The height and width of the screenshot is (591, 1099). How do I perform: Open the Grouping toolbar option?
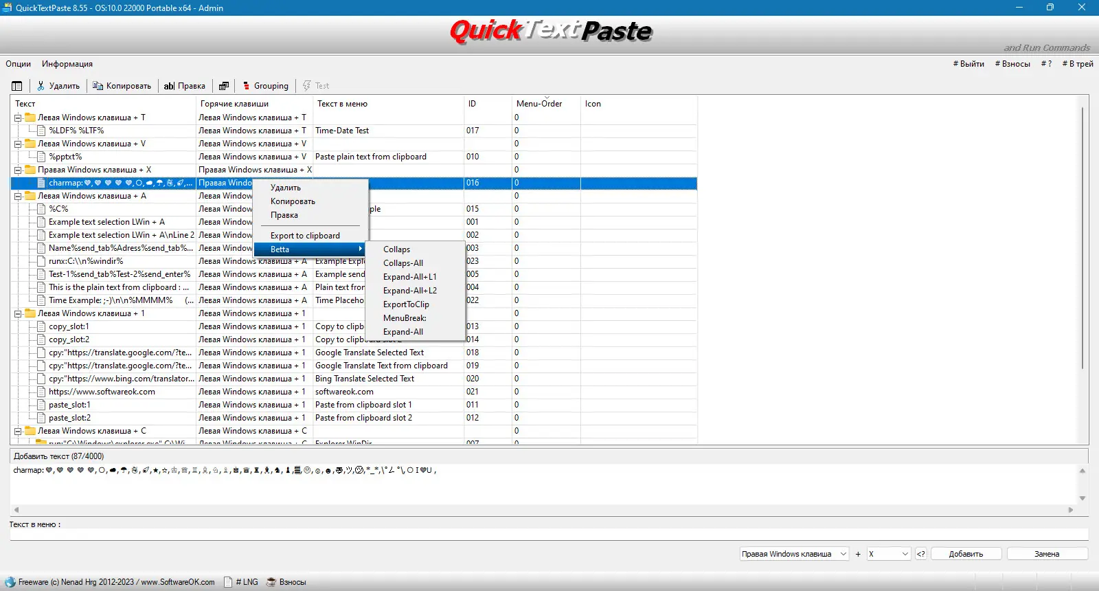tap(265, 86)
